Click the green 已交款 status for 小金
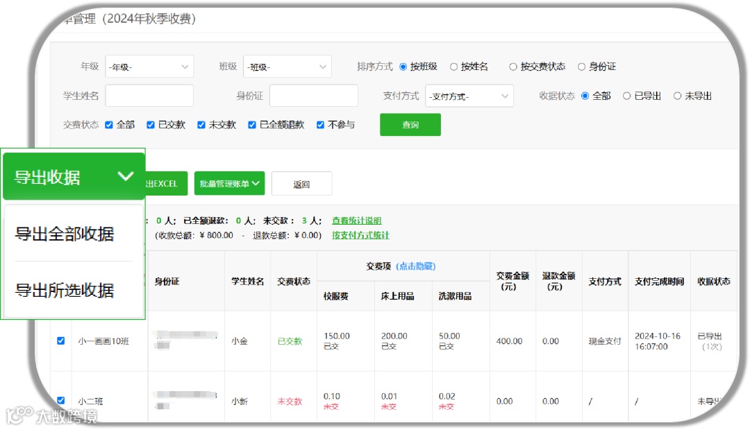 290,341
